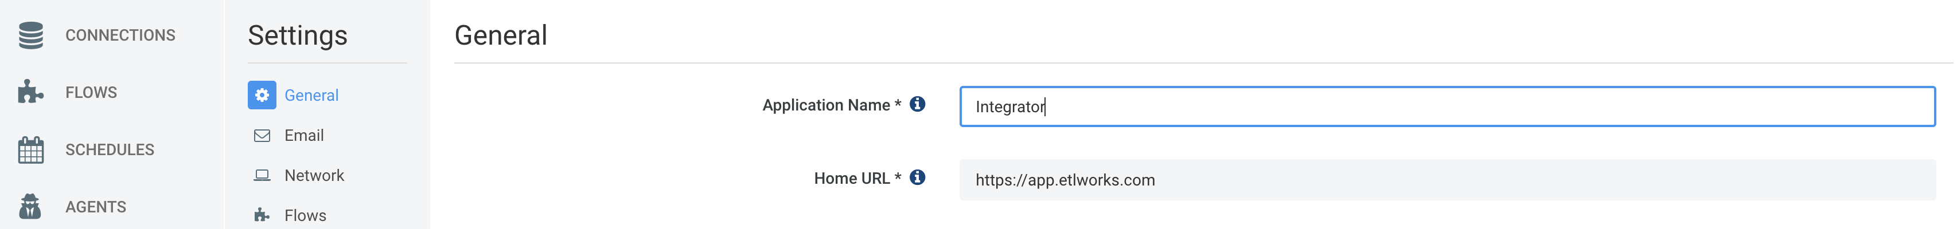Open Network settings

click(314, 175)
